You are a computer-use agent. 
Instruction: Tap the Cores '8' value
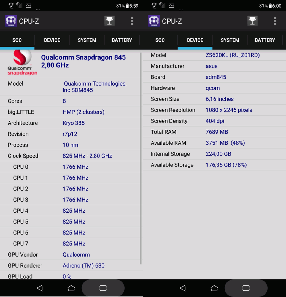click(64, 101)
